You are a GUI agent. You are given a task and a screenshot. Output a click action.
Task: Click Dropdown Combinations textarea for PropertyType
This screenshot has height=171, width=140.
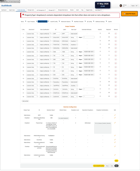103,128
